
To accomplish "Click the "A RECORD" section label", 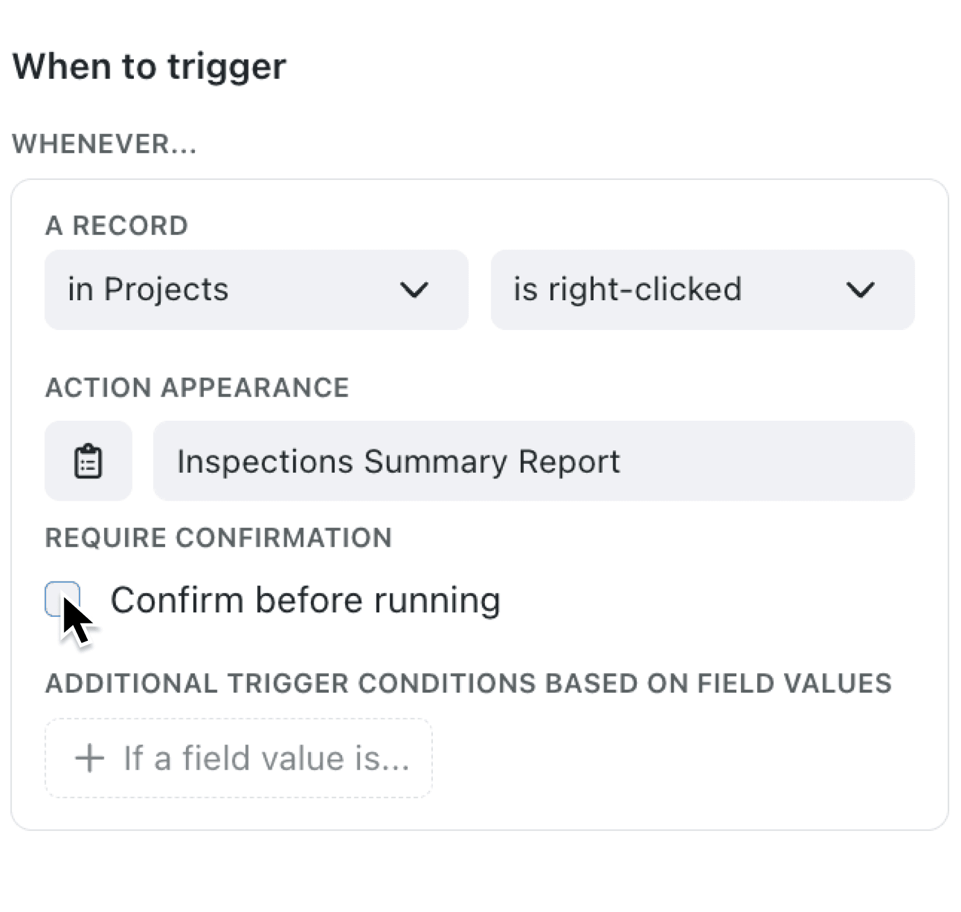I will click(x=116, y=225).
